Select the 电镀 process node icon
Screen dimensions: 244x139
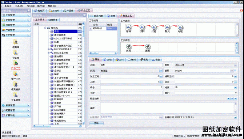pyautogui.click(x=180, y=27)
